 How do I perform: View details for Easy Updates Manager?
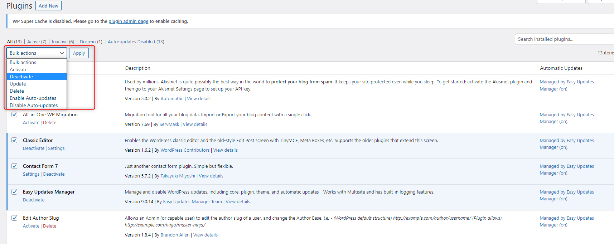point(238,201)
